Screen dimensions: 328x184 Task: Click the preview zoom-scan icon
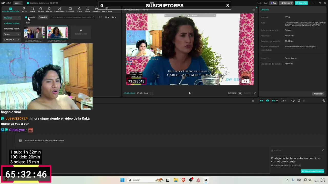pos(240,93)
